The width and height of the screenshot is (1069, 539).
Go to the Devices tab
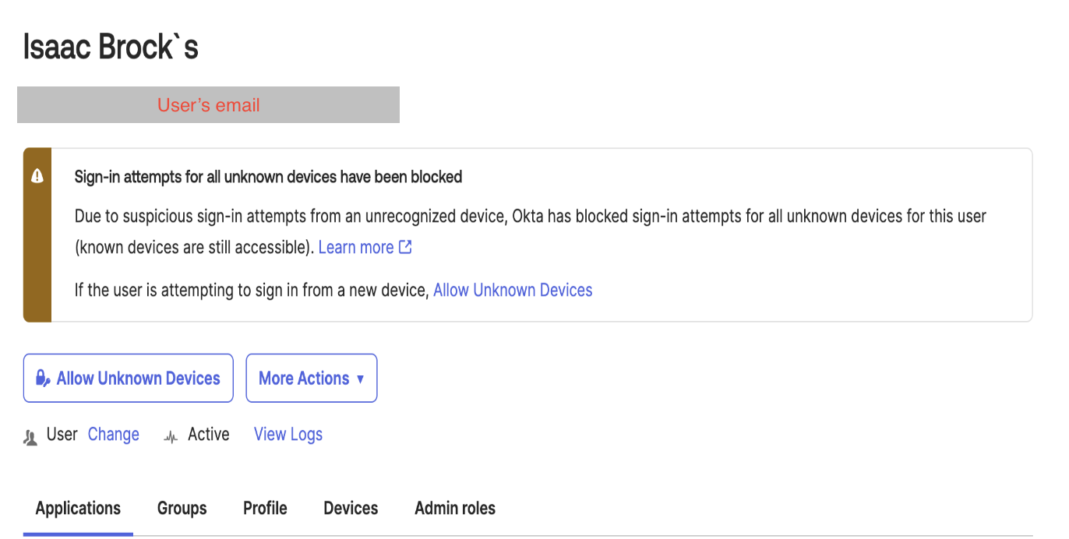point(351,509)
